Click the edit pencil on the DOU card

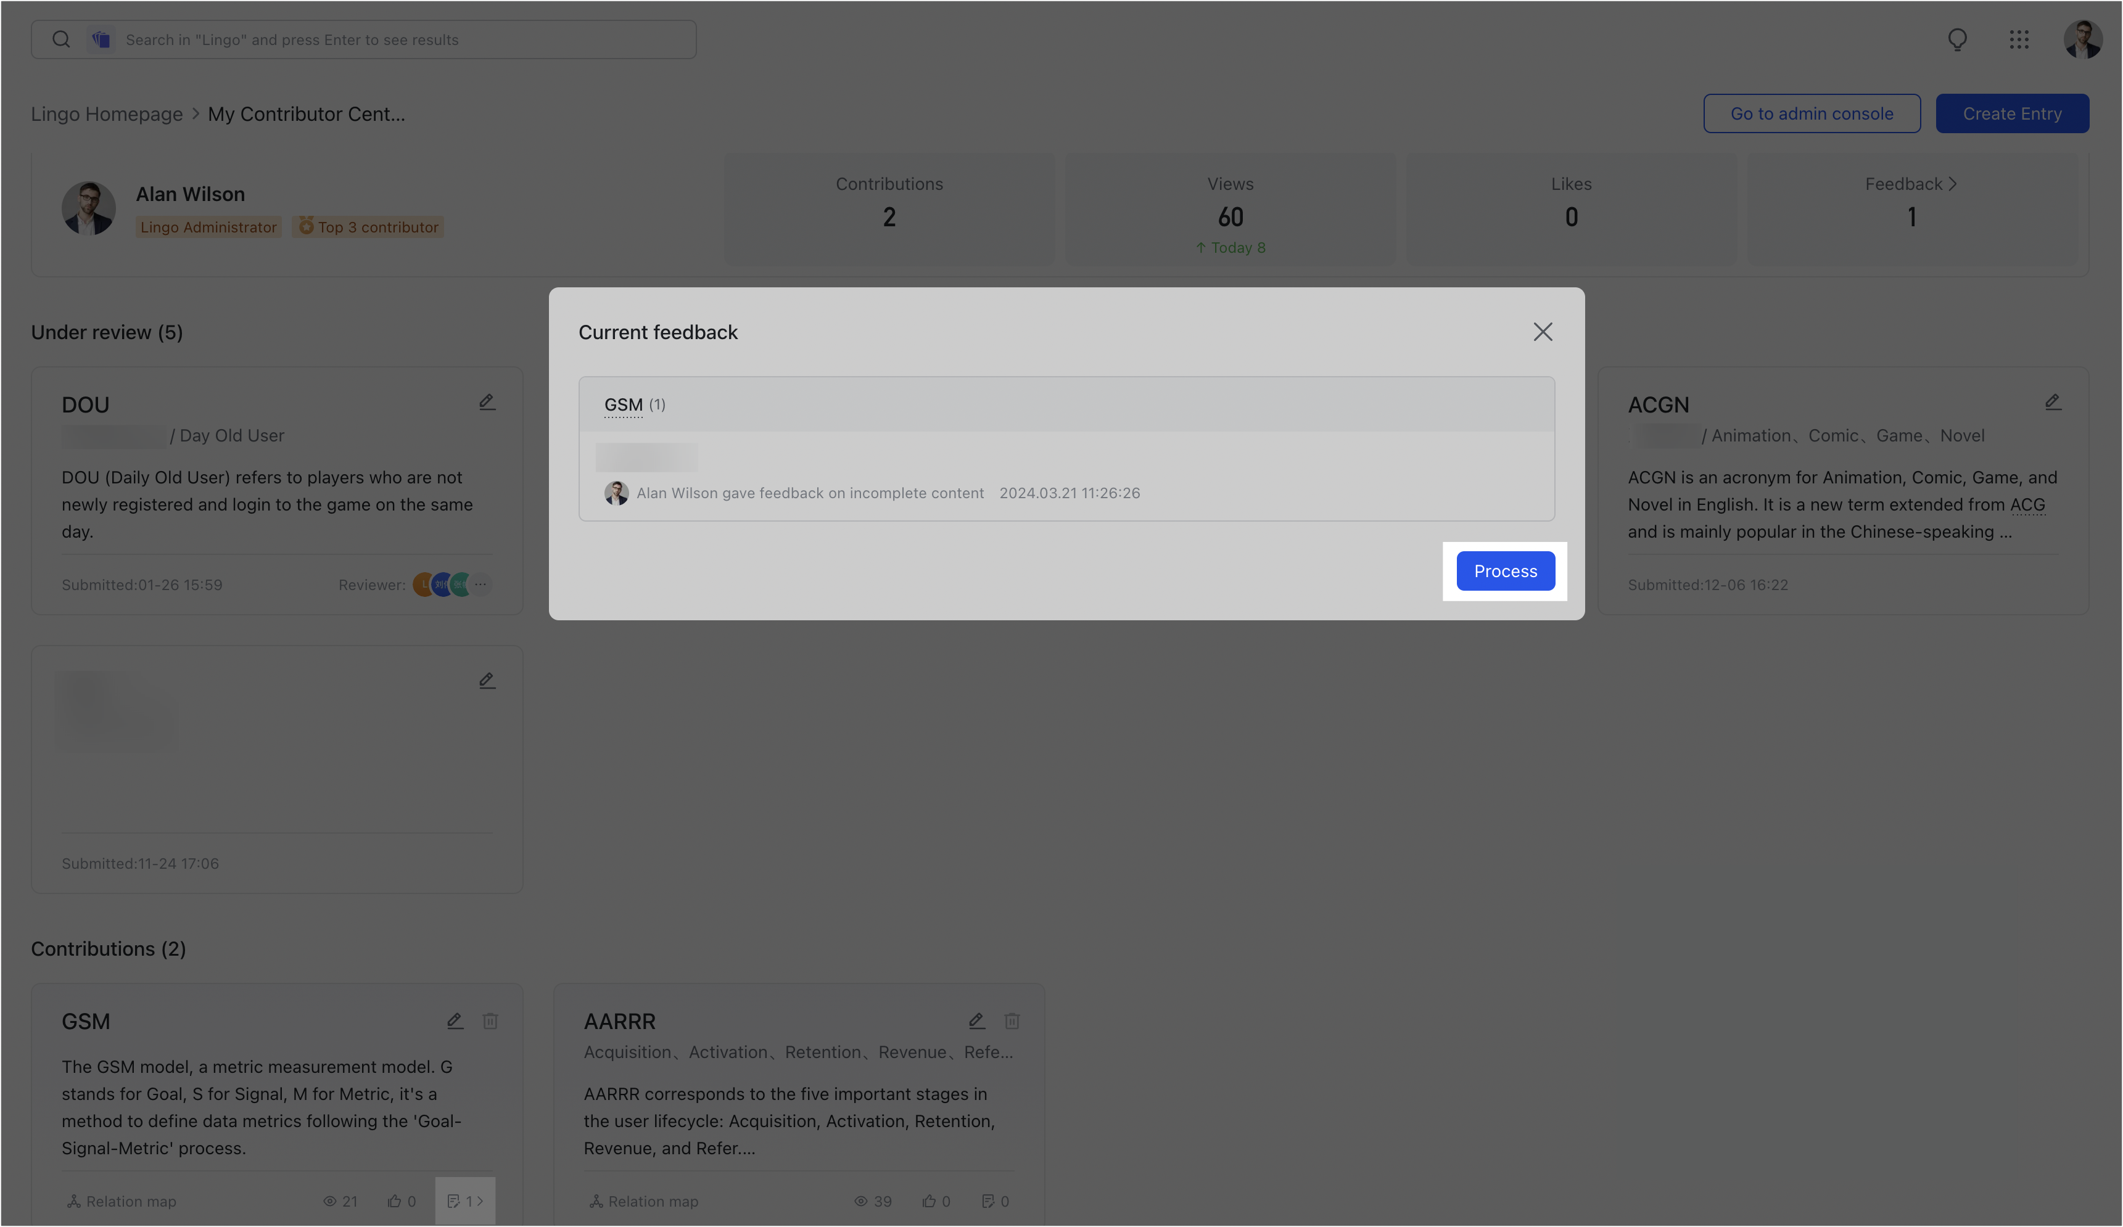(488, 401)
